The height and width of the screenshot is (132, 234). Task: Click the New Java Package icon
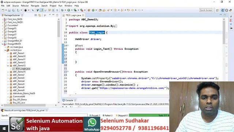click(x=89, y=10)
